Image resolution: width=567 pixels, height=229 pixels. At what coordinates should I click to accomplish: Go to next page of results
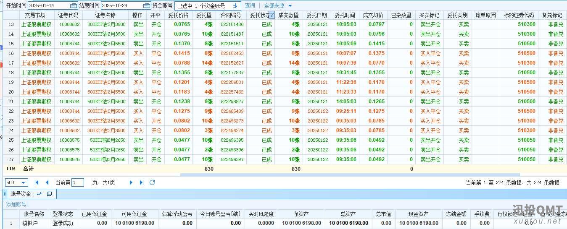point(131,182)
